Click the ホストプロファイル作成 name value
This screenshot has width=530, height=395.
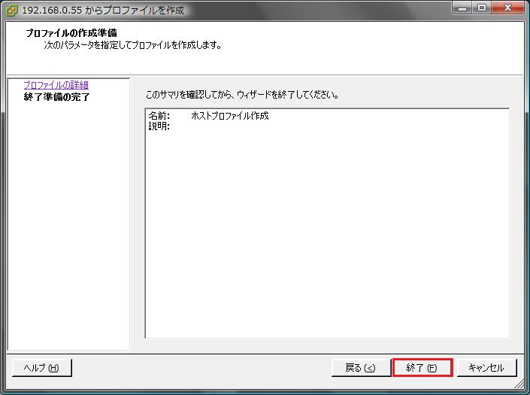[x=230, y=116]
